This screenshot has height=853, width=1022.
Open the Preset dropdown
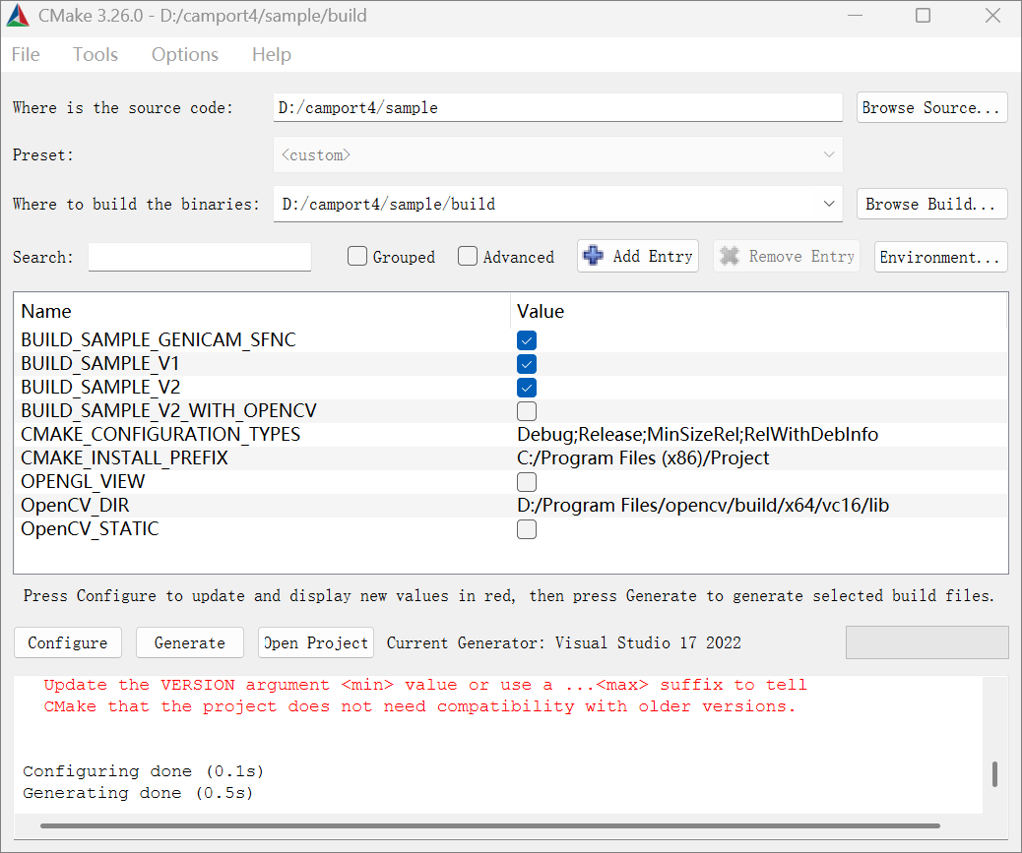[x=558, y=155]
